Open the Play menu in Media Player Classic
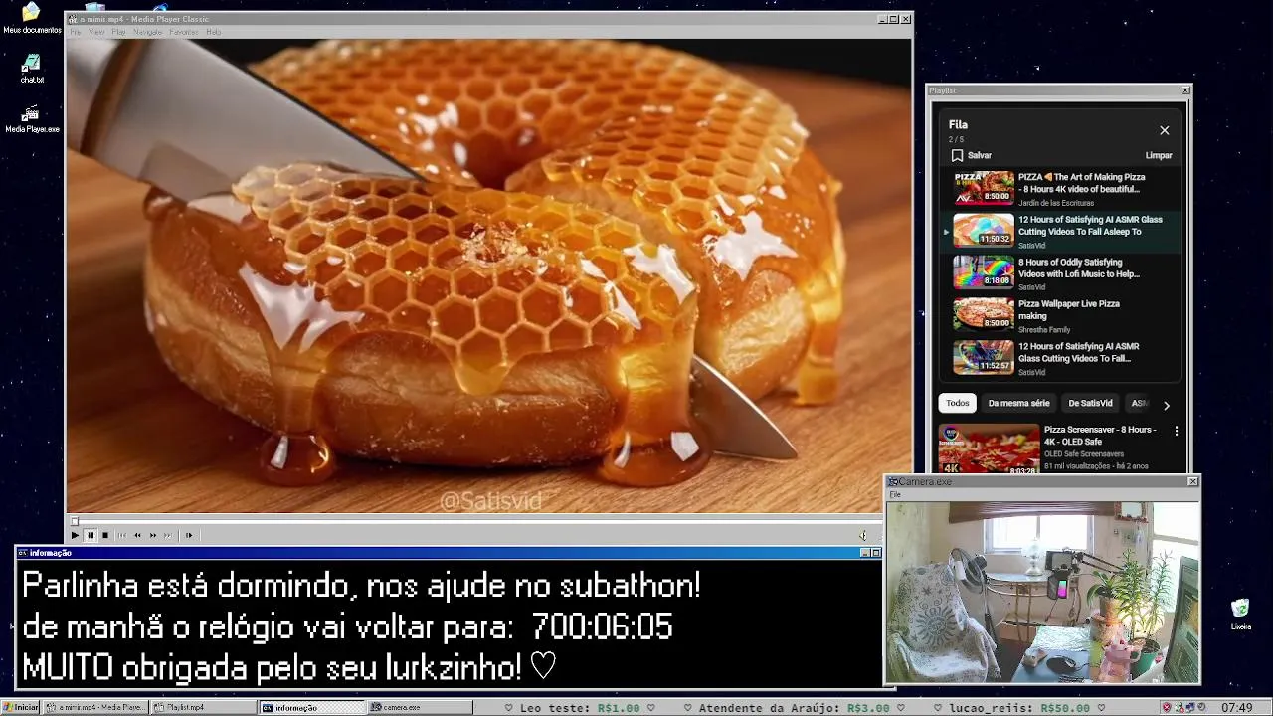 [x=118, y=32]
